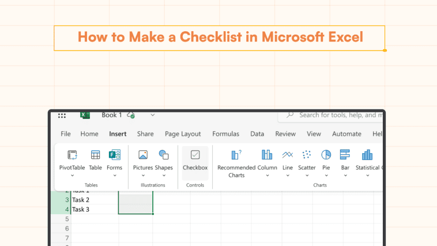Open the File menu
This screenshot has width=437, height=246.
(66, 134)
